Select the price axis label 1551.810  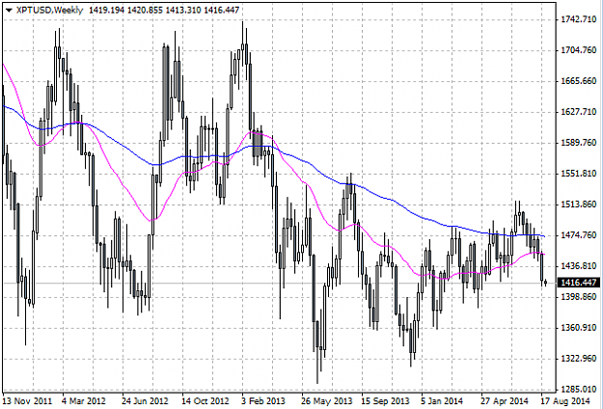pyautogui.click(x=579, y=174)
